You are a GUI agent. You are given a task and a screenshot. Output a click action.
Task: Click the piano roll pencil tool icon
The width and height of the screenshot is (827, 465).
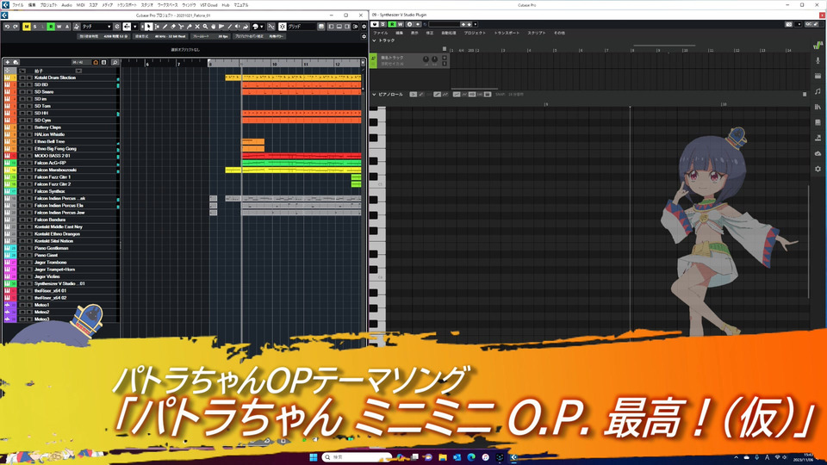click(x=422, y=95)
